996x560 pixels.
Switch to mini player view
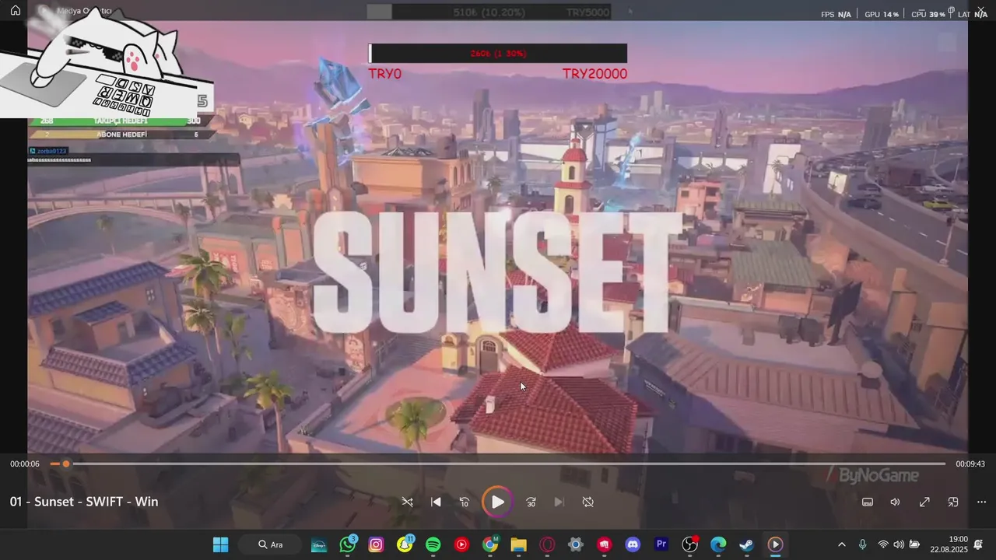(953, 502)
